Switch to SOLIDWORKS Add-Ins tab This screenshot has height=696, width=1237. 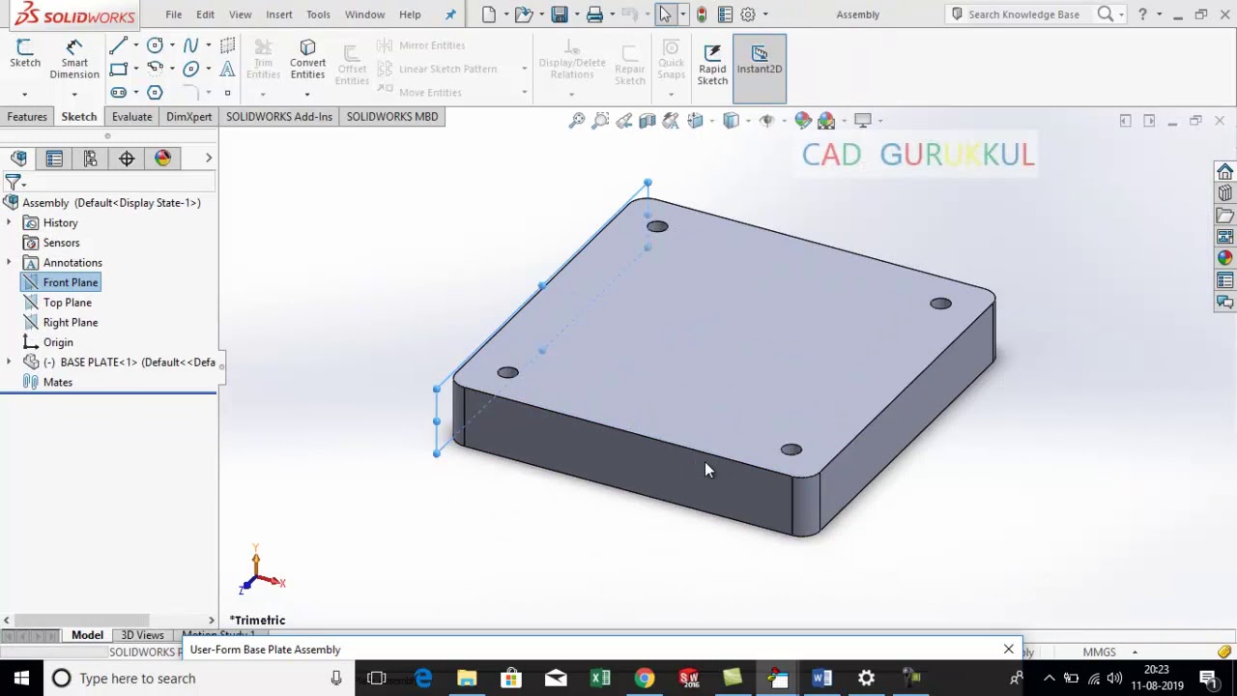click(279, 117)
